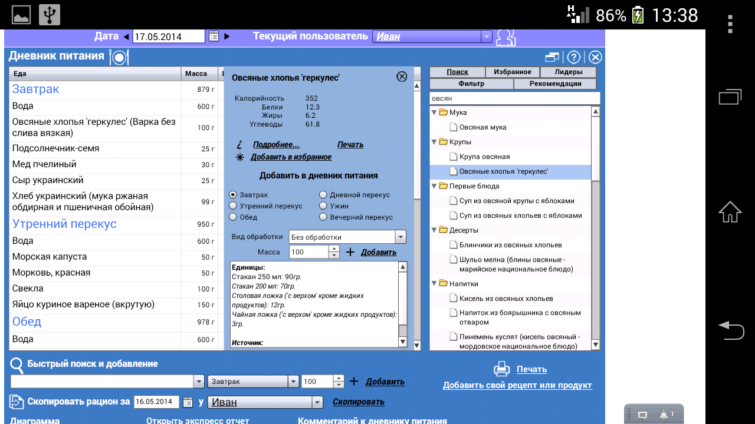Click the help question mark icon
This screenshot has width=755, height=424.
point(573,57)
